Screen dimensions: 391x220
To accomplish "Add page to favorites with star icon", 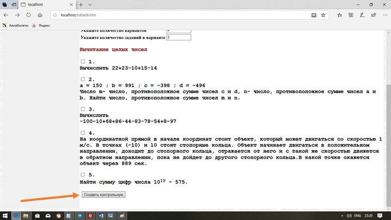I will [x=323, y=15].
